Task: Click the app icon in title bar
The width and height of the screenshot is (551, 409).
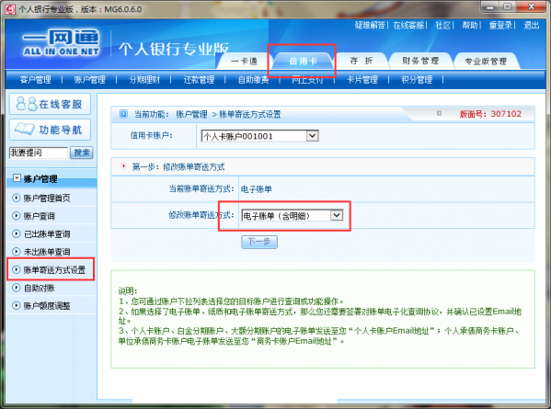Action: [x=10, y=9]
